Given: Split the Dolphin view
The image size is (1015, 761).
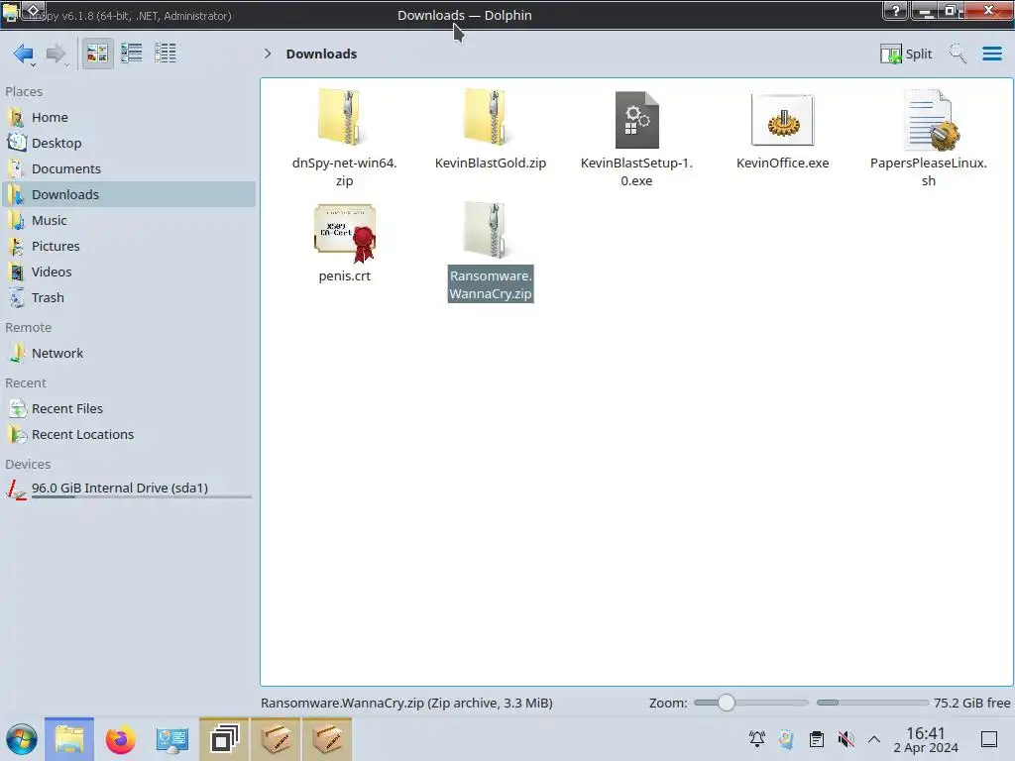Looking at the screenshot, I should [x=906, y=54].
